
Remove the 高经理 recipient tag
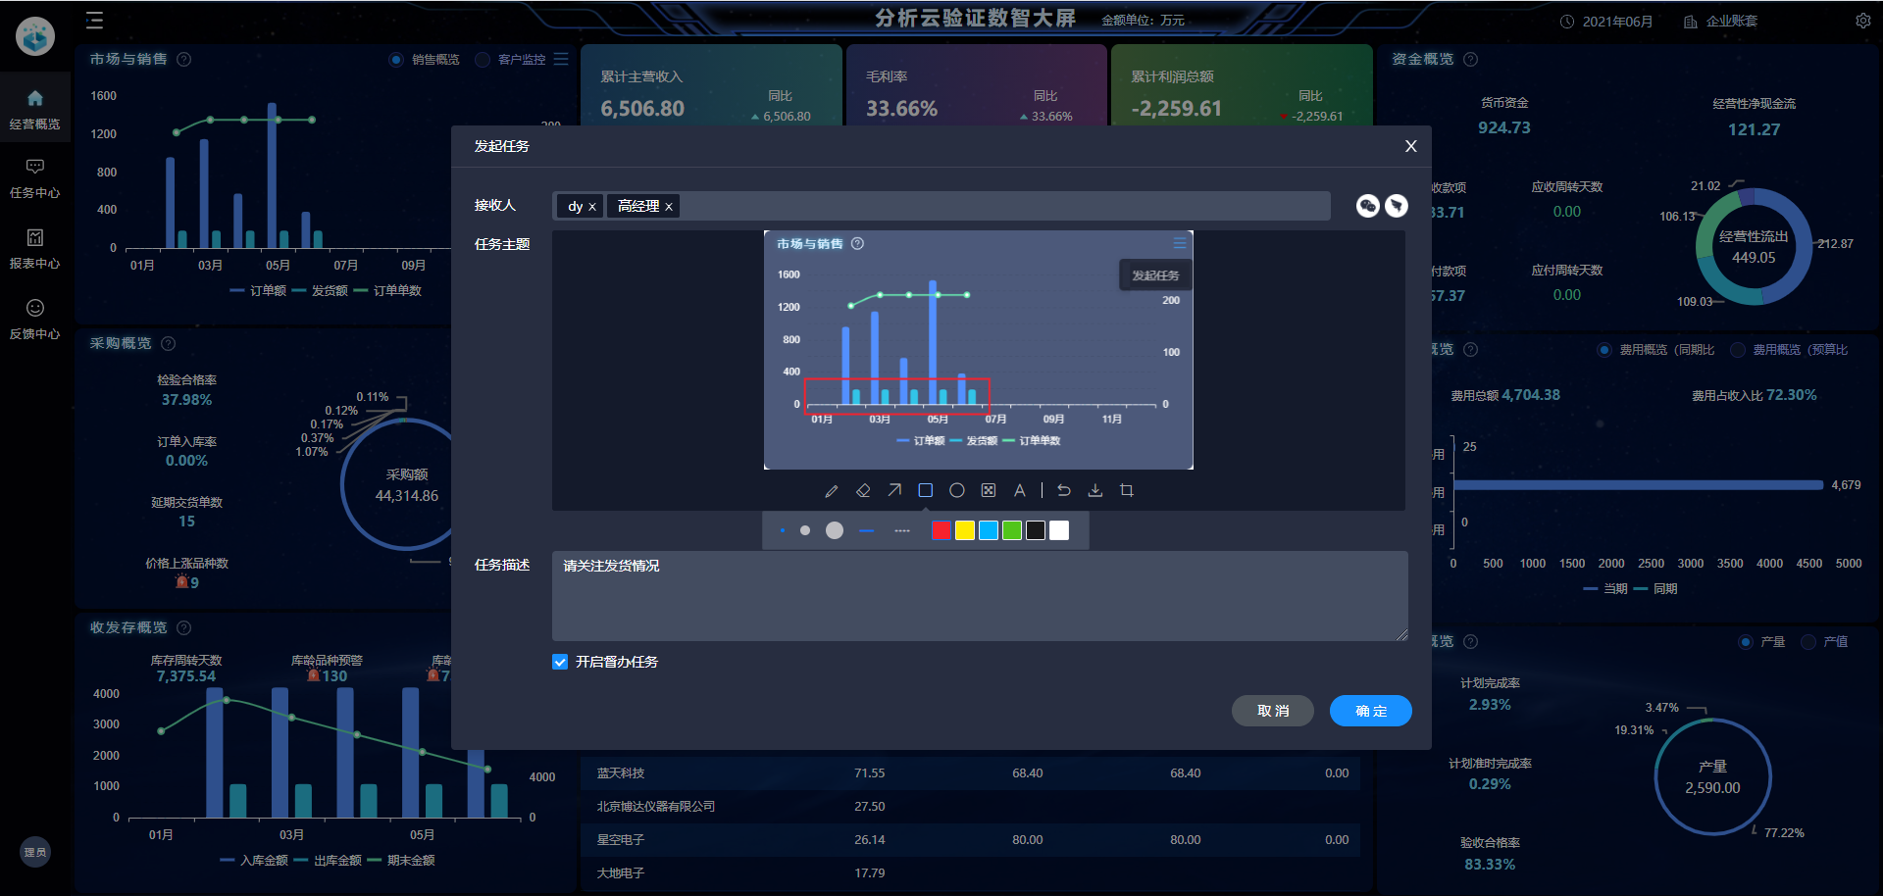[669, 207]
